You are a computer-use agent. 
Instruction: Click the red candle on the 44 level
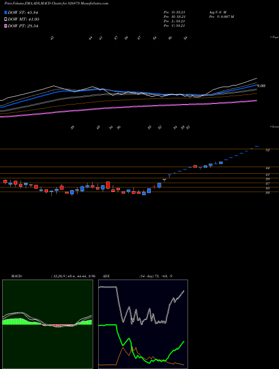[195, 166]
